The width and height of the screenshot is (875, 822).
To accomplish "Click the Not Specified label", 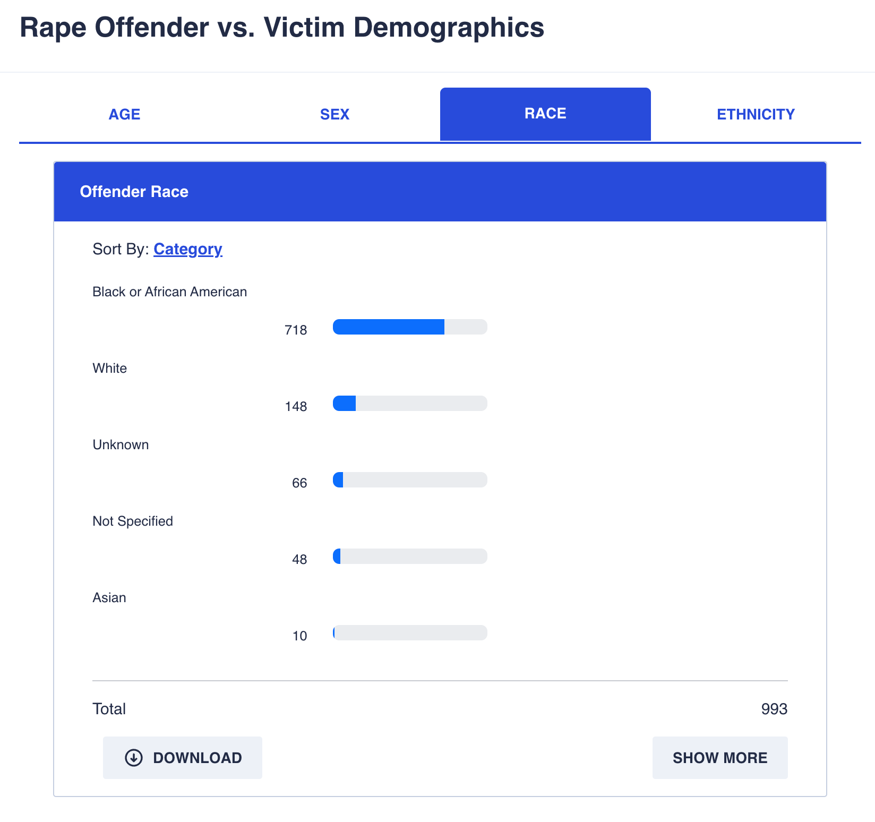I will point(133,521).
